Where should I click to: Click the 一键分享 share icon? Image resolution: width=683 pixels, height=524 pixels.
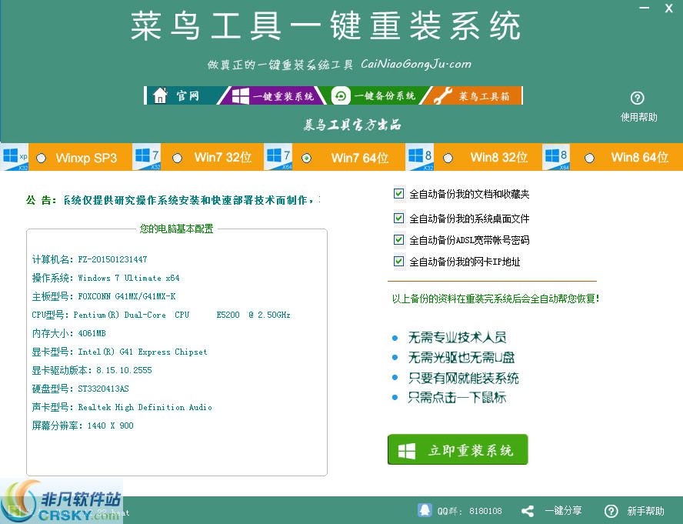(x=528, y=511)
